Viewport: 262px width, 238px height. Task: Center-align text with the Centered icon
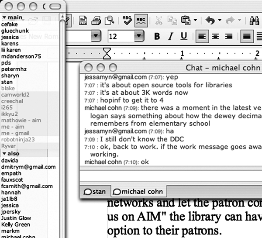point(215,36)
